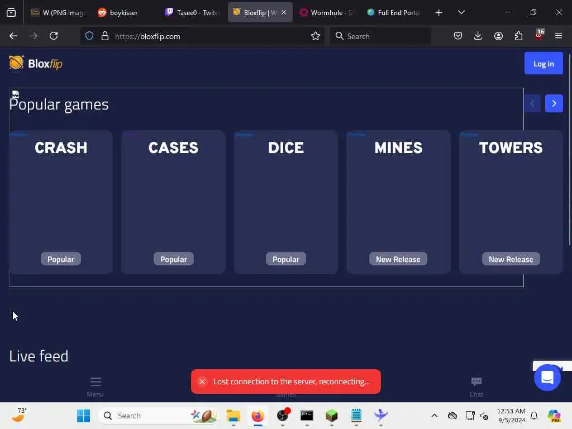Click the Windows Start button
The width and height of the screenshot is (572, 429).
(x=84, y=416)
